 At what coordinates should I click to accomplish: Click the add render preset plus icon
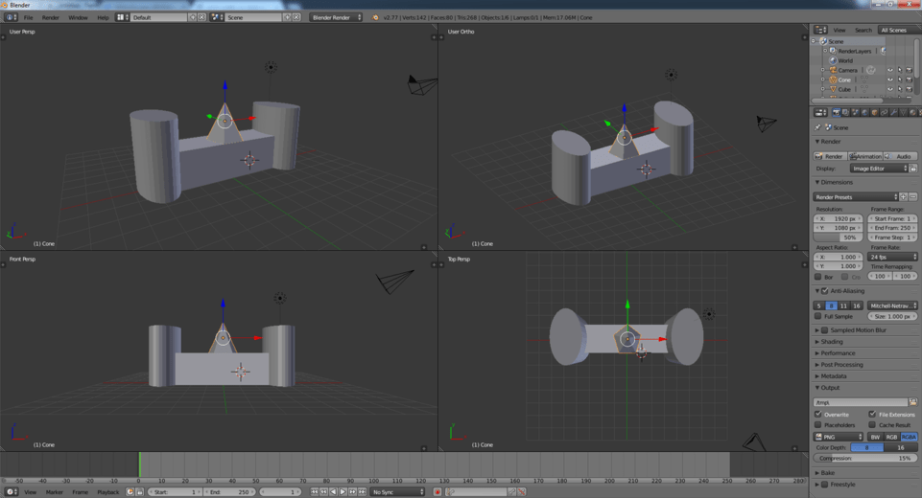pyautogui.click(x=904, y=196)
